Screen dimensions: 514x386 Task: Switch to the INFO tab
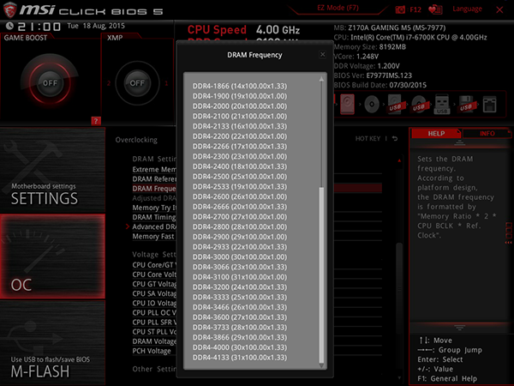[x=487, y=133]
